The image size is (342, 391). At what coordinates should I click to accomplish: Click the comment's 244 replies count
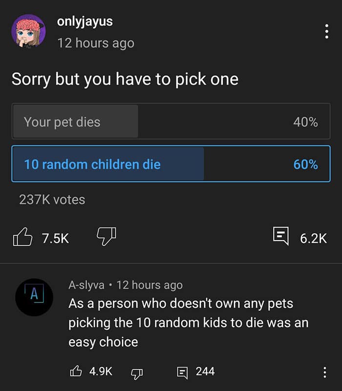click(205, 371)
